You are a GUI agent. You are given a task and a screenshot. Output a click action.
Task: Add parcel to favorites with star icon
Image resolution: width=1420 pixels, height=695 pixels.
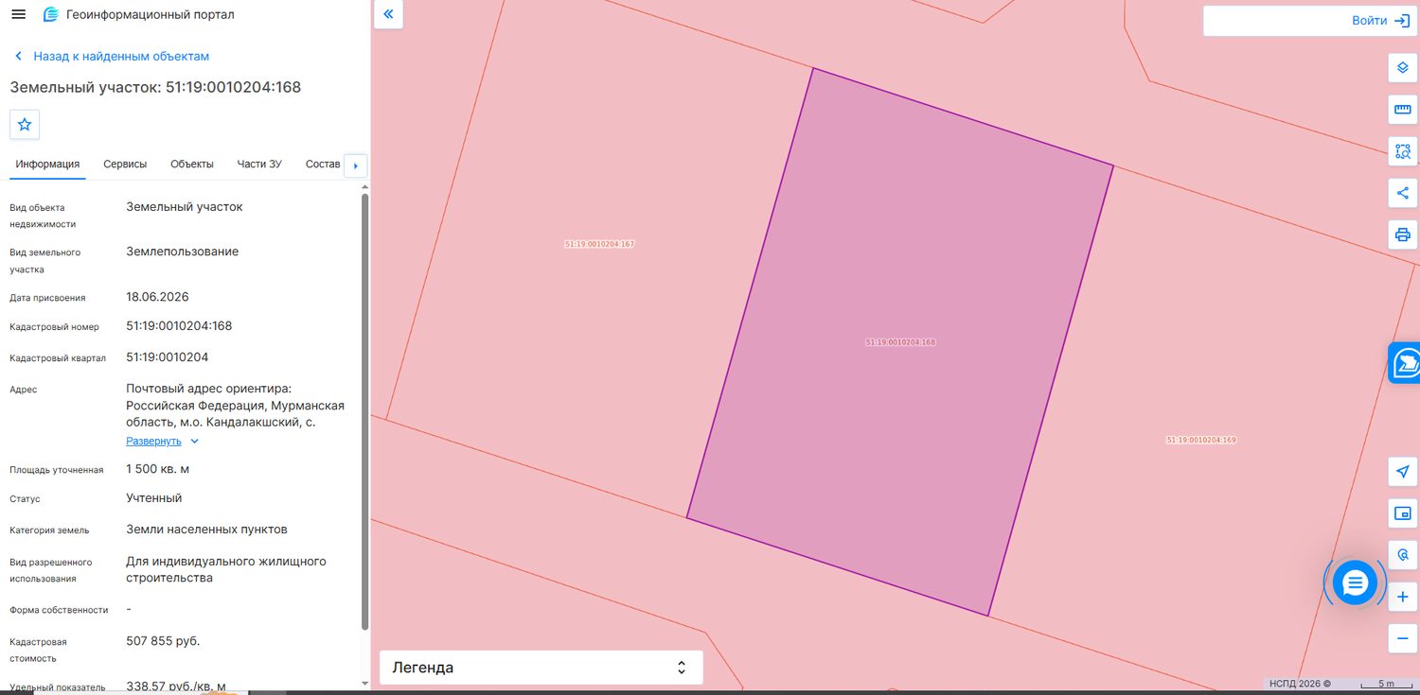click(25, 124)
